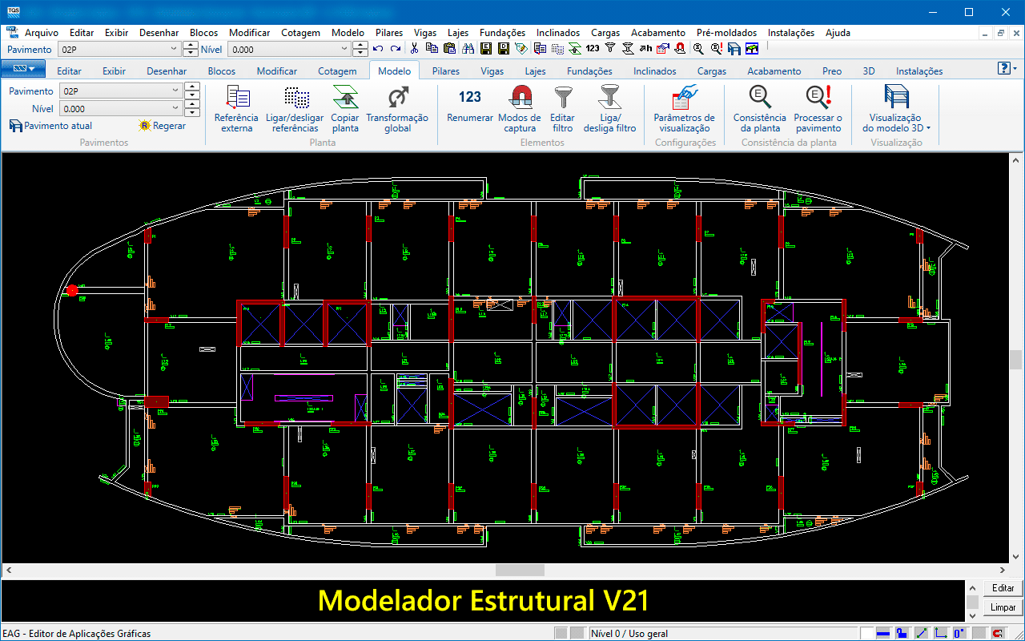
Task: Open the ribbon Nível 0.000 dropdown
Action: tap(175, 109)
